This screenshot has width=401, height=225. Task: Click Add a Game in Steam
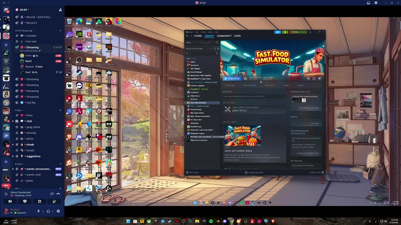click(x=192, y=172)
